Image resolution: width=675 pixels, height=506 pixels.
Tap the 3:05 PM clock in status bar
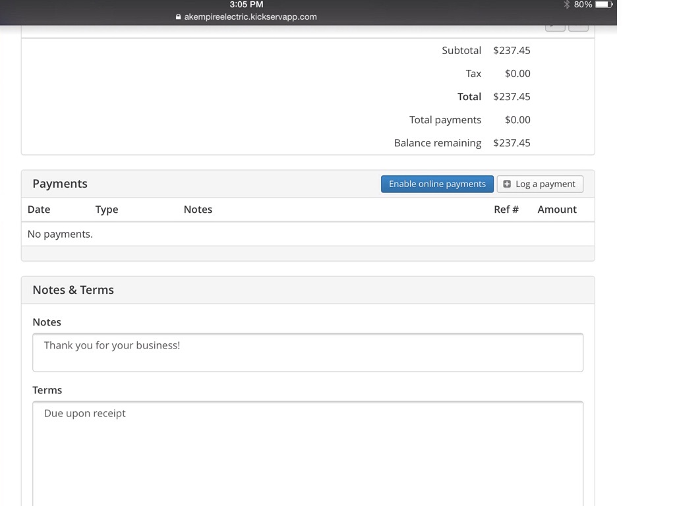[x=247, y=5]
